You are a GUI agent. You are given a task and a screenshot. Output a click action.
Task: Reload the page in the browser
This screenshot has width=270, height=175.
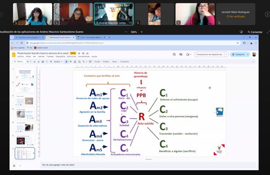[22, 43]
